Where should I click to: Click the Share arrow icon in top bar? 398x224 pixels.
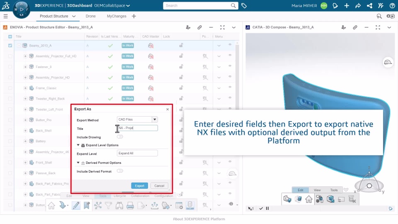click(x=358, y=5)
